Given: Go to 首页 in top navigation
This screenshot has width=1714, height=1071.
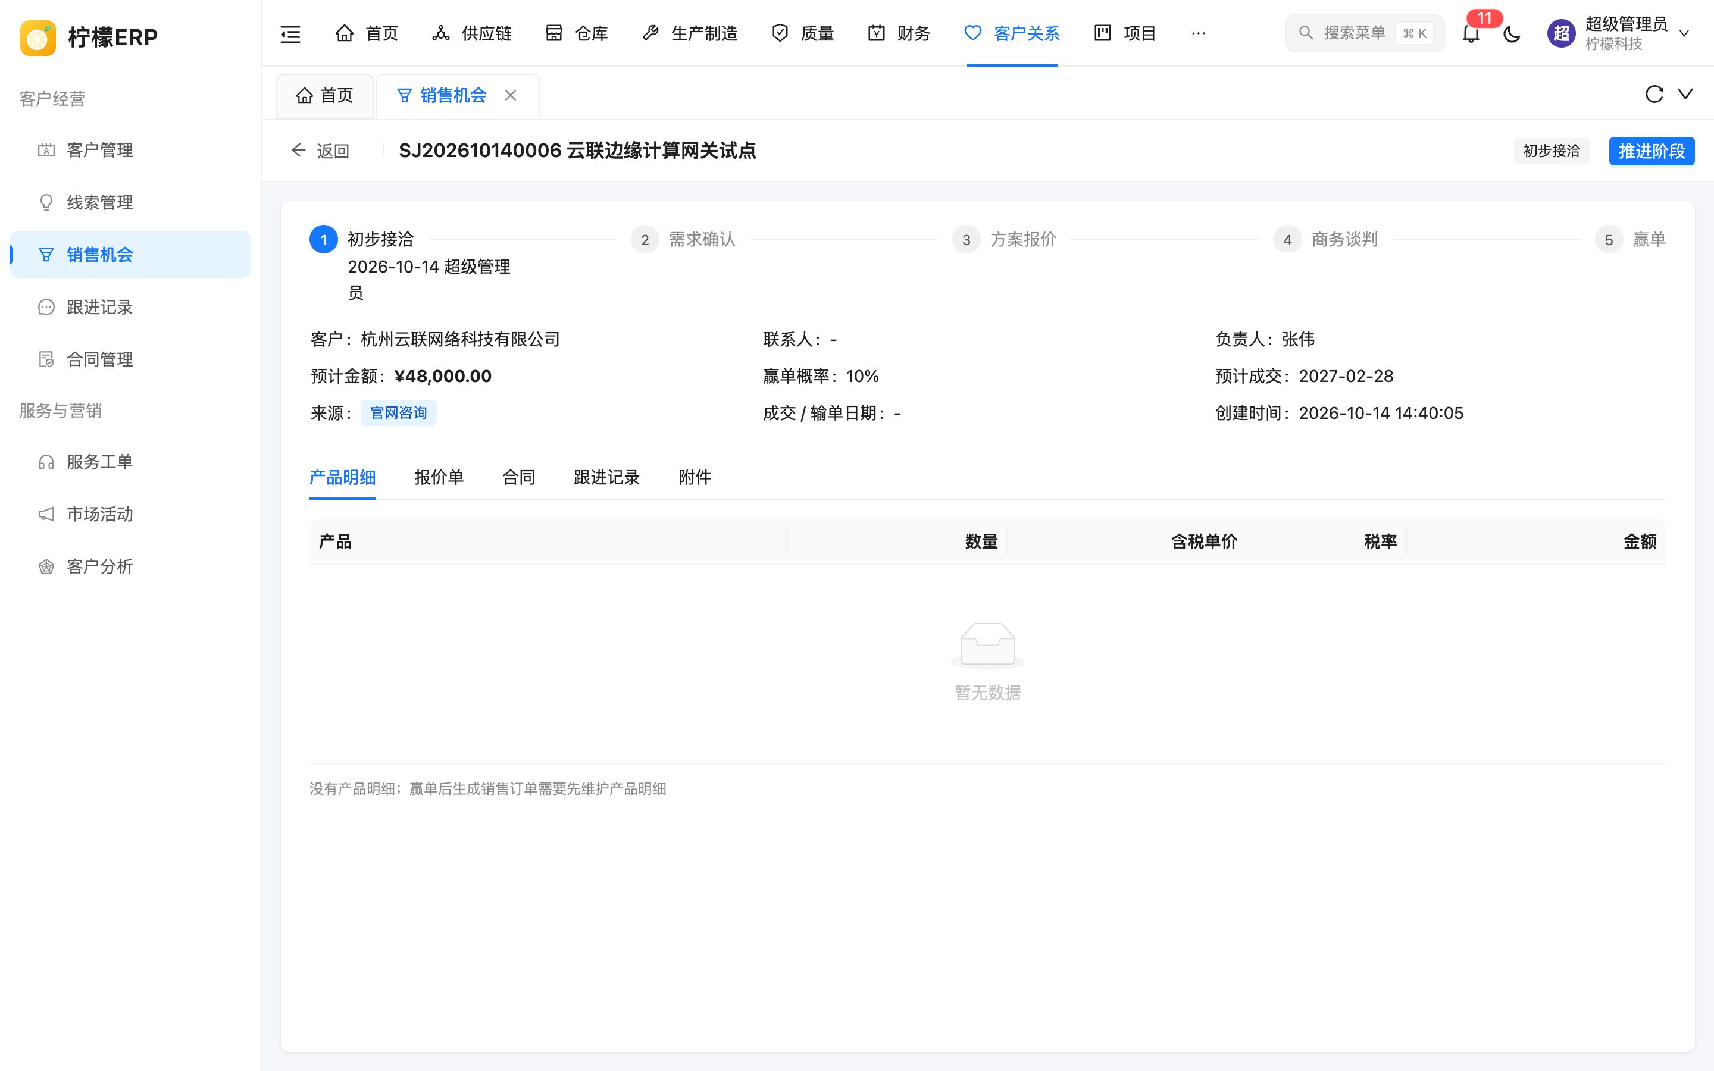Looking at the screenshot, I should [x=366, y=33].
